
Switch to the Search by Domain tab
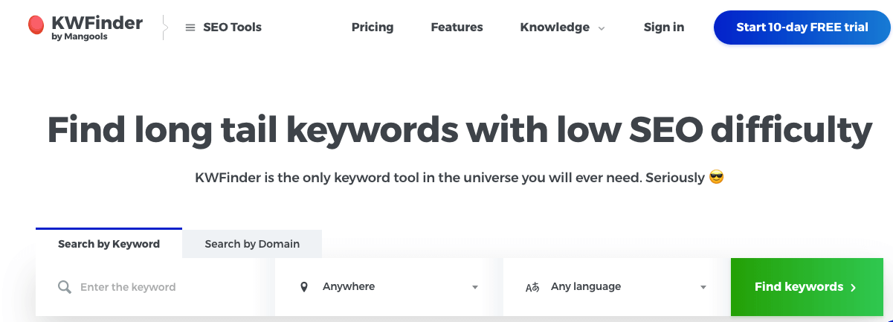pyautogui.click(x=252, y=244)
